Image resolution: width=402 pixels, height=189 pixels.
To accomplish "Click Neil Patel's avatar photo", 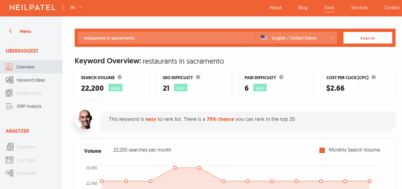I will pos(84,119).
